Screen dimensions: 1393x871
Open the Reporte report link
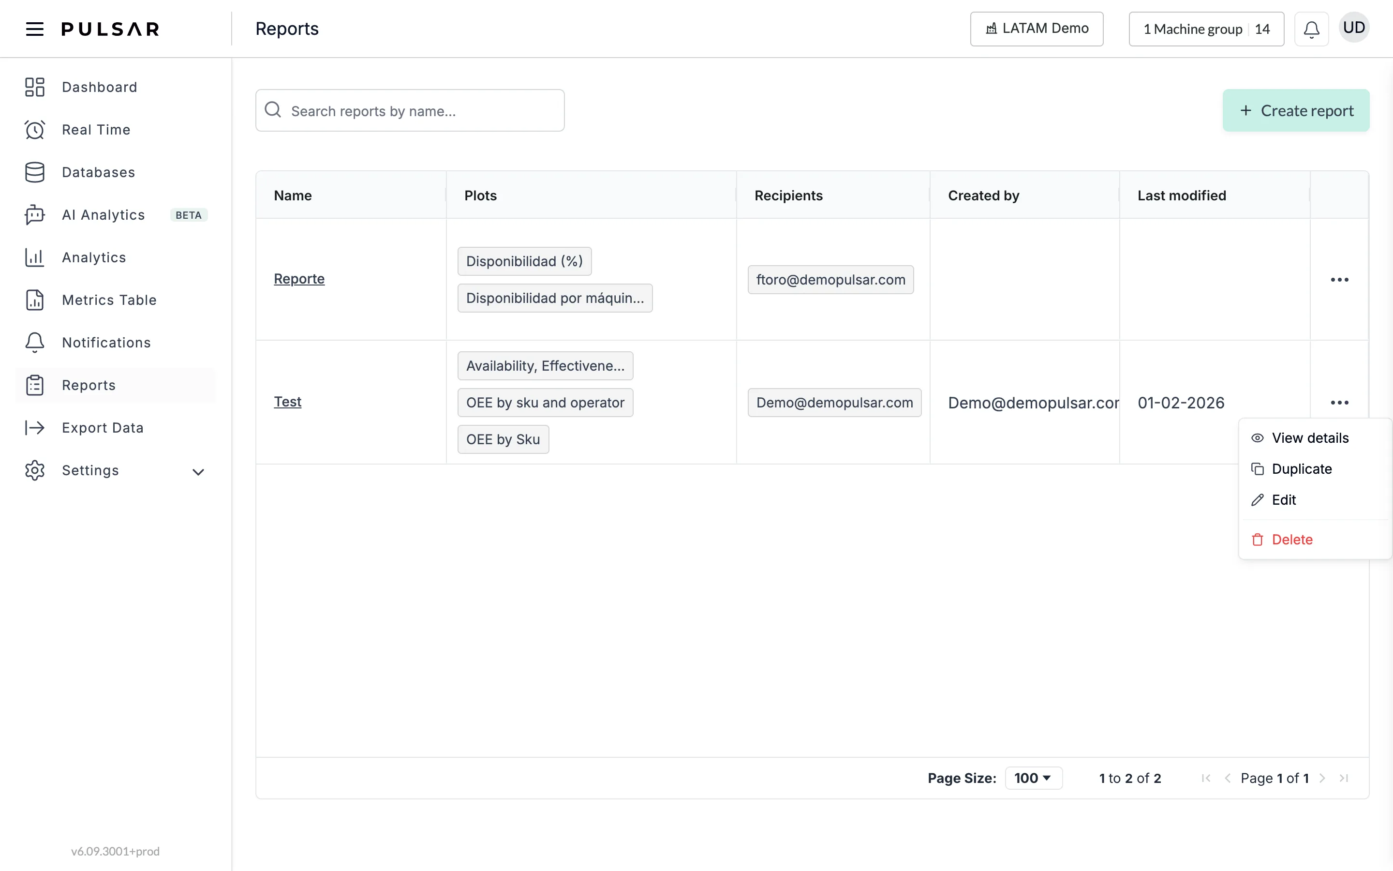pos(299,279)
